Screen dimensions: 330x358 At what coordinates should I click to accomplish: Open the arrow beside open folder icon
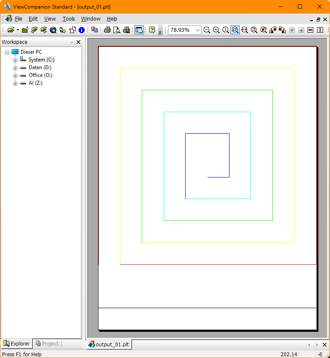click(x=18, y=30)
